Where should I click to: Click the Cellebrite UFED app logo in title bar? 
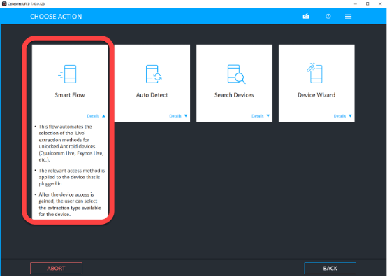[4, 3]
